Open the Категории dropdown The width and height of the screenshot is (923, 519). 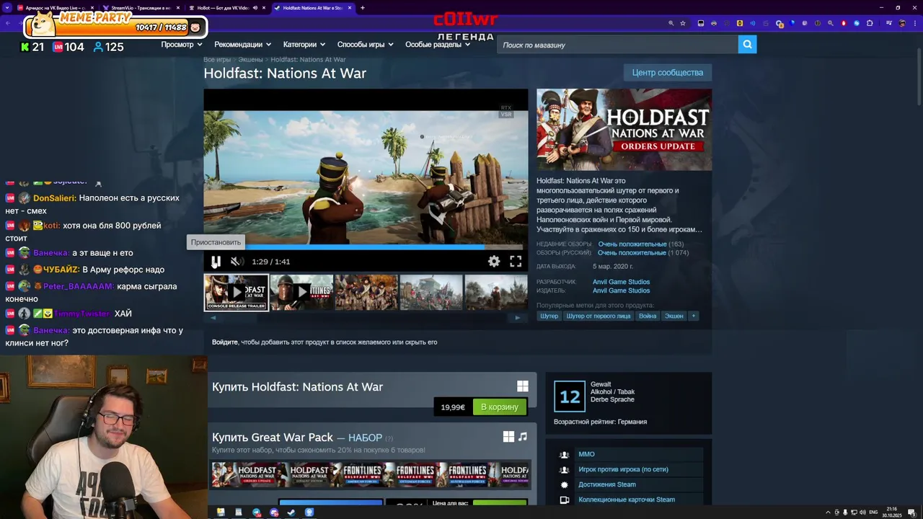[x=304, y=44]
